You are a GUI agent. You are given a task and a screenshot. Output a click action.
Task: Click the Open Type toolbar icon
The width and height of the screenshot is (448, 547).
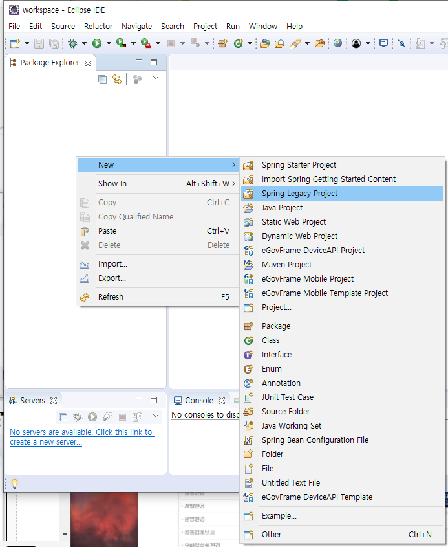265,43
